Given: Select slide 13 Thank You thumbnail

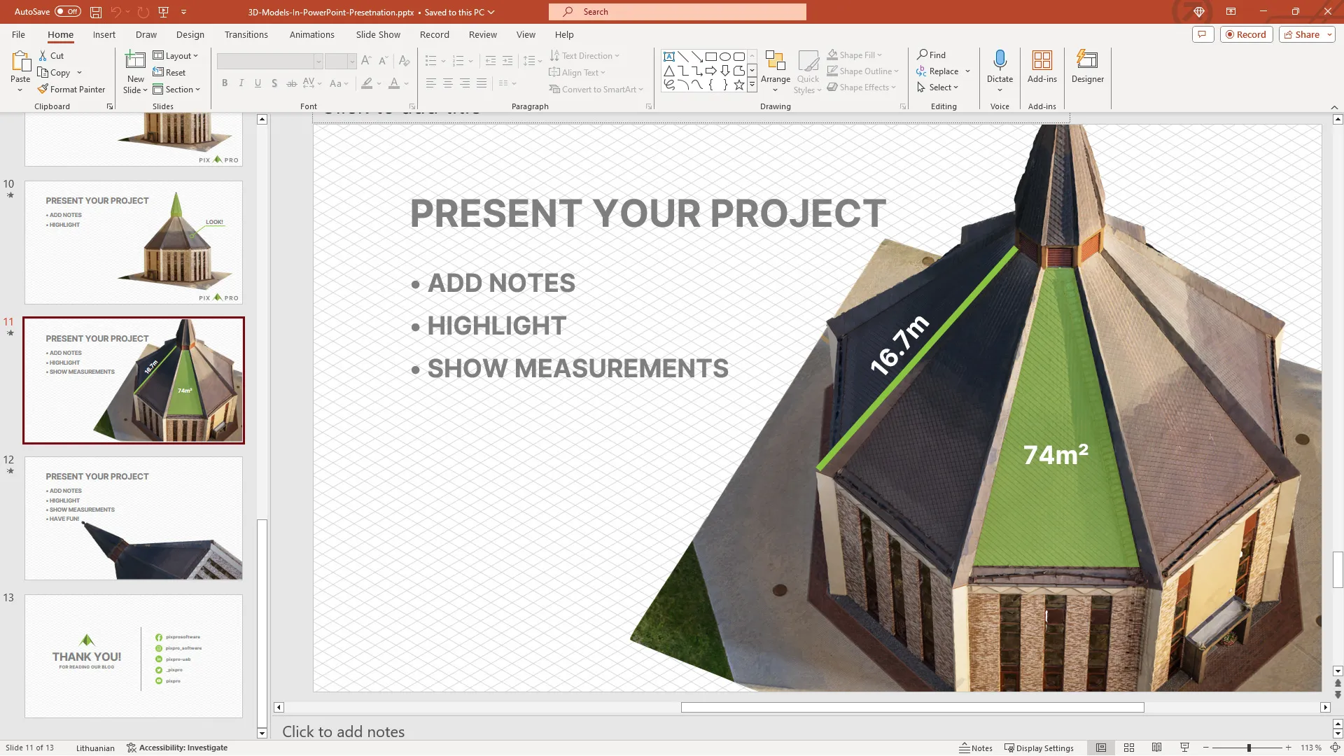Looking at the screenshot, I should [x=133, y=656].
